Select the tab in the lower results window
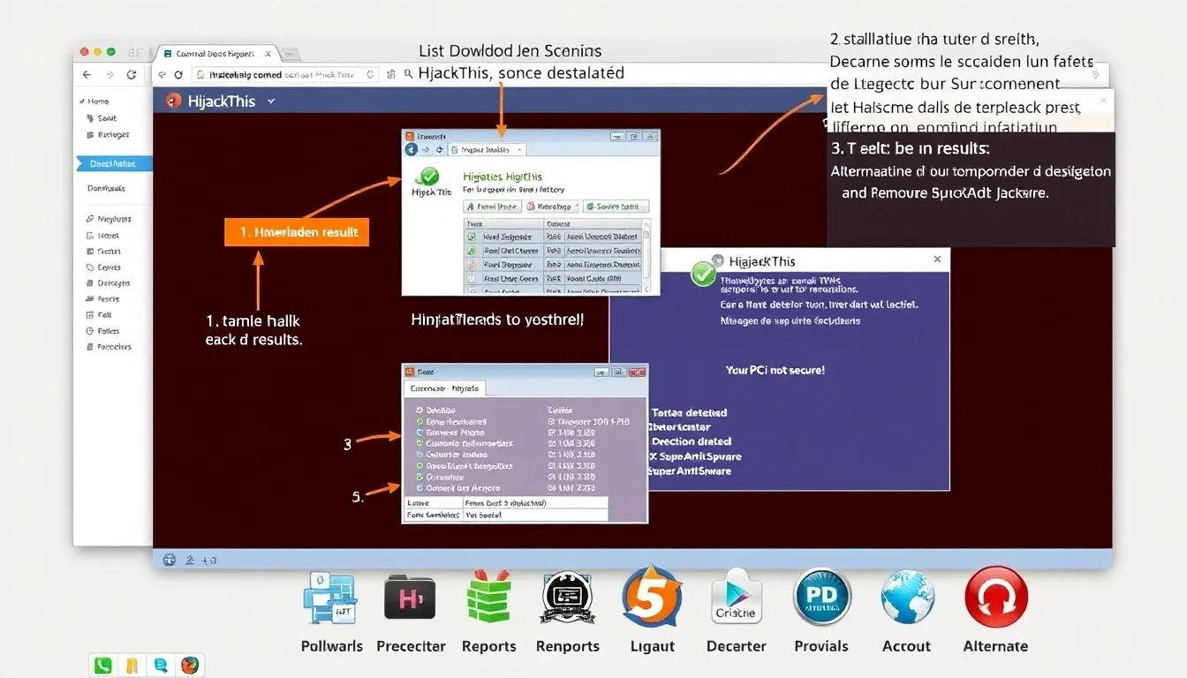Image resolution: width=1187 pixels, height=678 pixels. (x=445, y=388)
